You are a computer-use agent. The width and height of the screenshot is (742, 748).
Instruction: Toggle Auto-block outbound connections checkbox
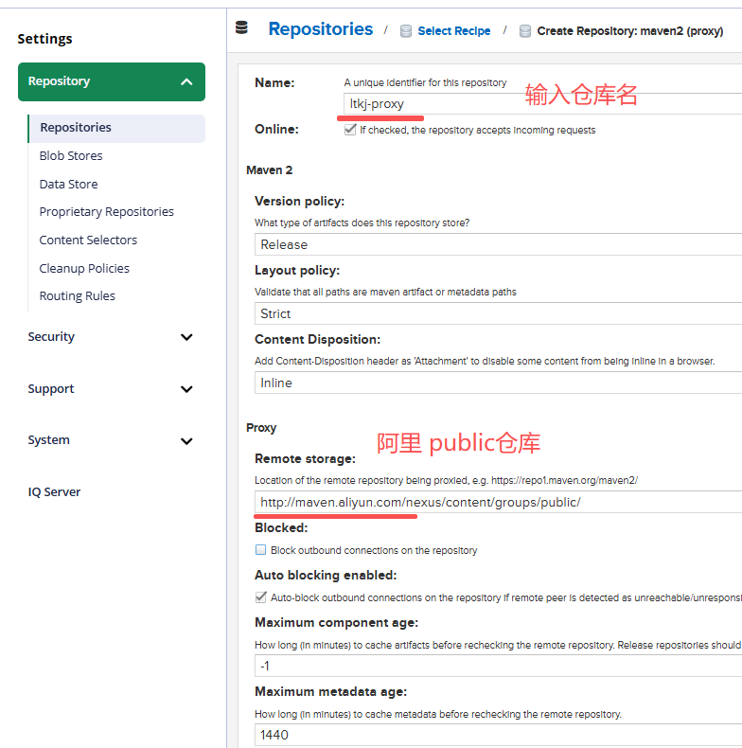[x=260, y=597]
